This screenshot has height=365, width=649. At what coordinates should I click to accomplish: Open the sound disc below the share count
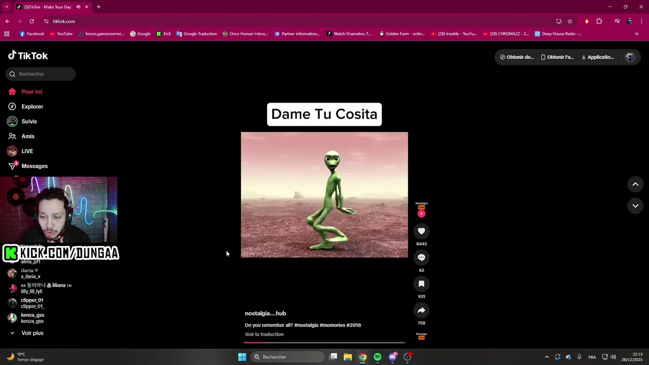[421, 336]
